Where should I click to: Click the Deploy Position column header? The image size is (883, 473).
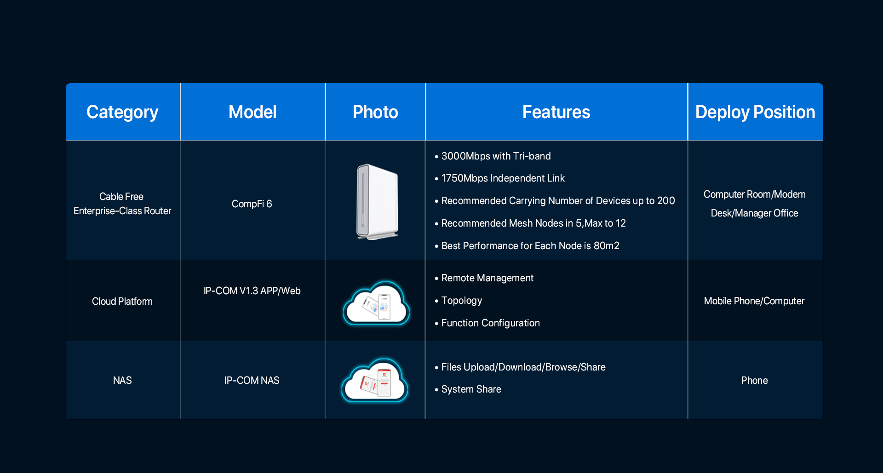755,112
